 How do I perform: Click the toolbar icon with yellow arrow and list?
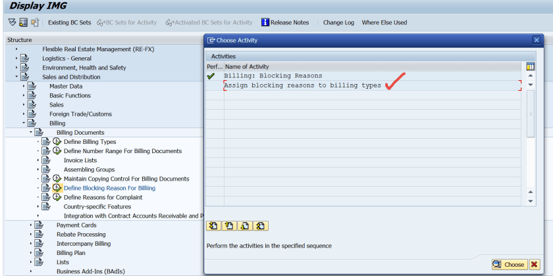coord(23,22)
